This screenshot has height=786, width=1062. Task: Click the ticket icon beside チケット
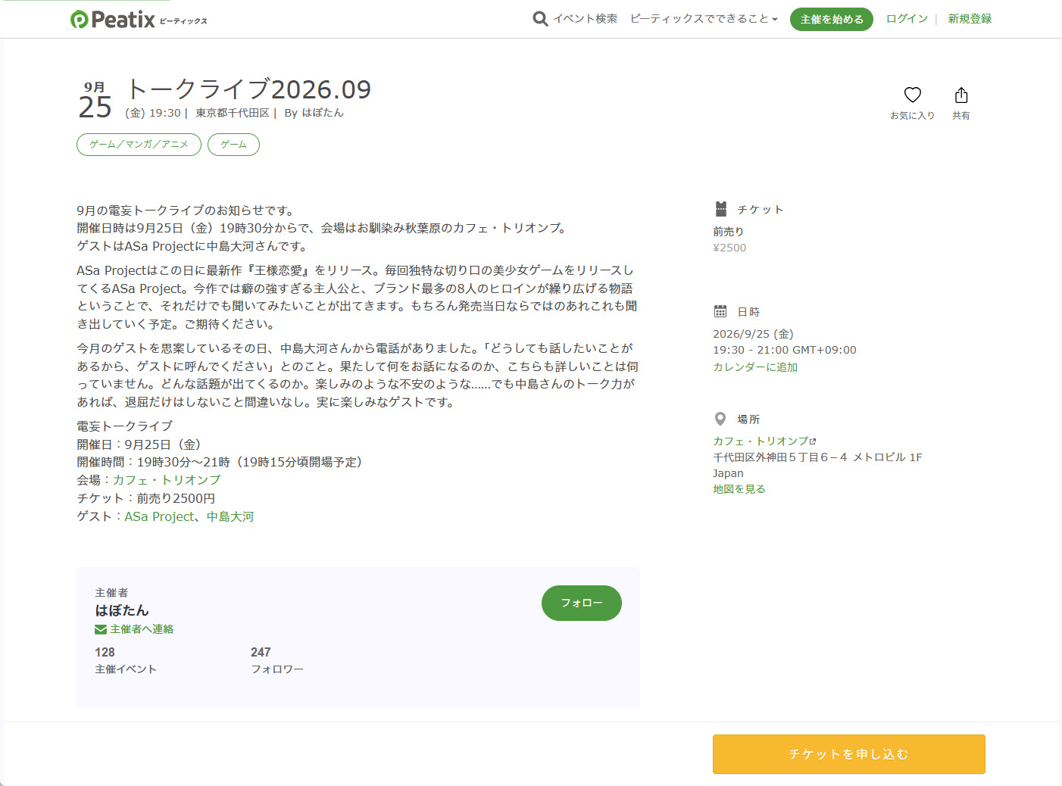[x=721, y=209]
